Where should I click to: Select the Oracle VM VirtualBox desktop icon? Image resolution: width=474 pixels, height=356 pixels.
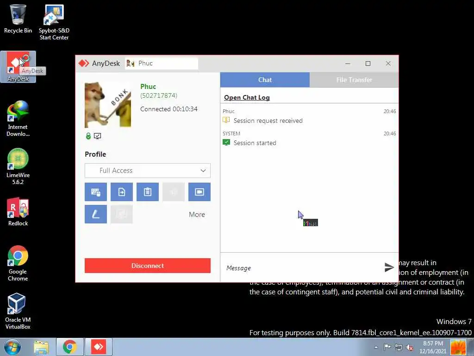coord(18,311)
